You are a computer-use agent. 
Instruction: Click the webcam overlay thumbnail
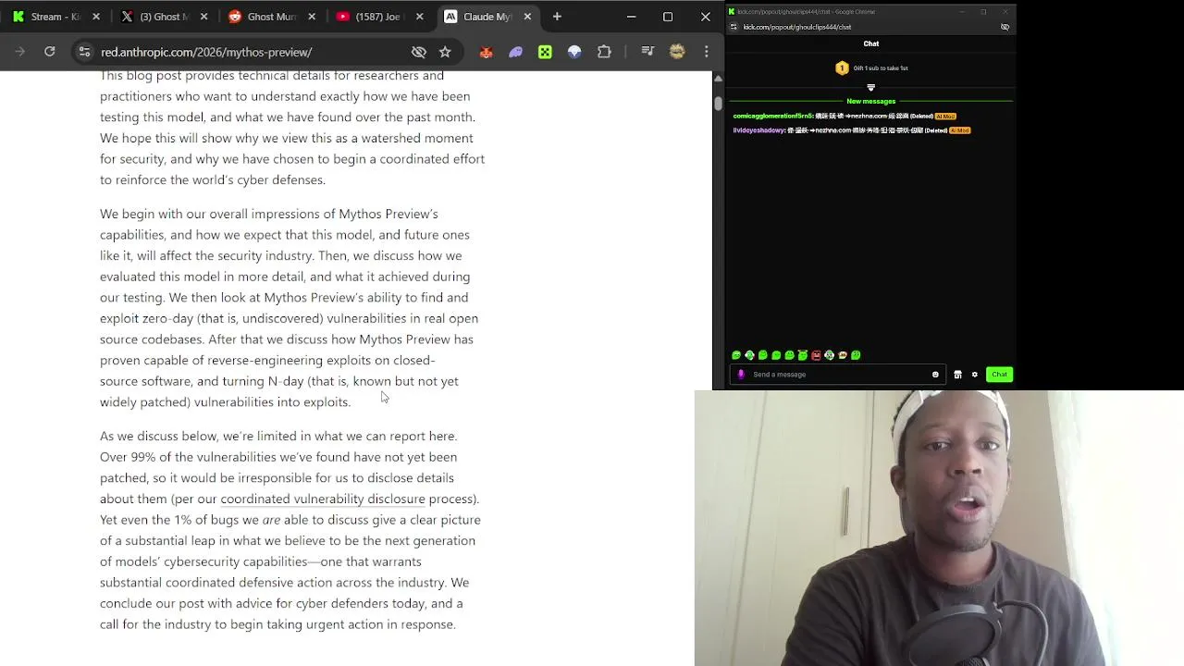pyautogui.click(x=939, y=528)
